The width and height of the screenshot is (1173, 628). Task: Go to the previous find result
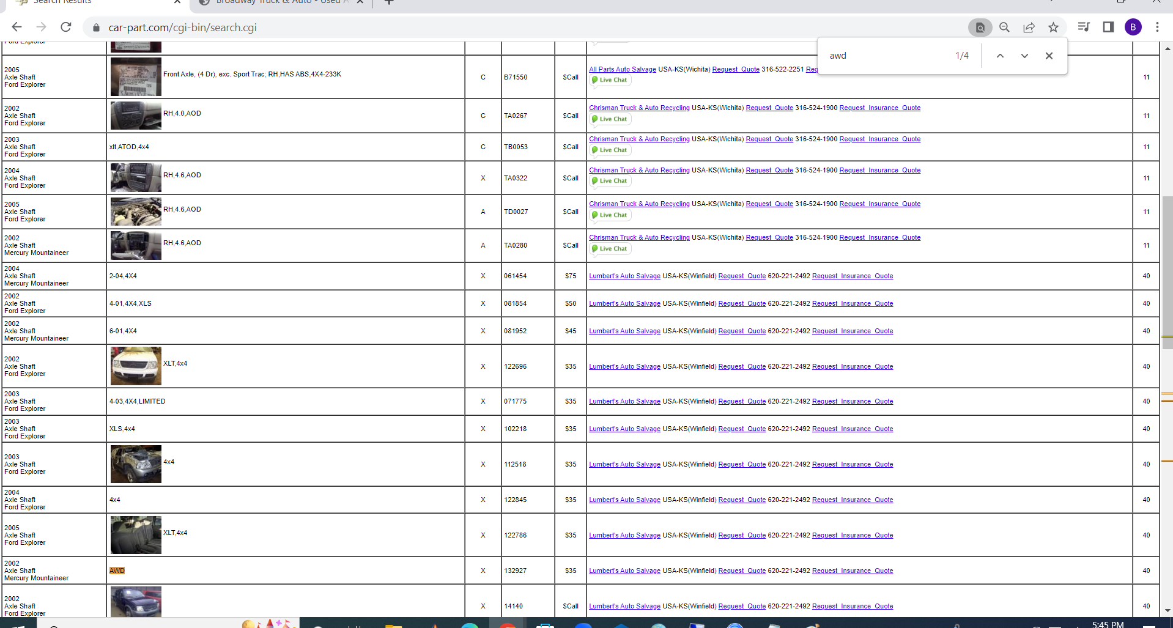coord(1000,56)
